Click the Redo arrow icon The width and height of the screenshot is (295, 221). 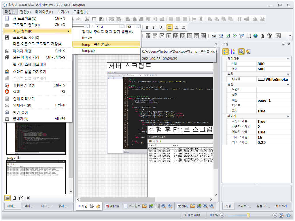pyautogui.click(x=78, y=19)
